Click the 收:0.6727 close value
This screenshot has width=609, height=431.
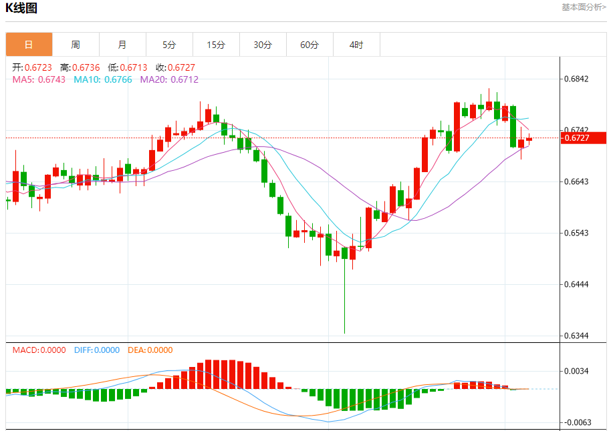coord(176,67)
